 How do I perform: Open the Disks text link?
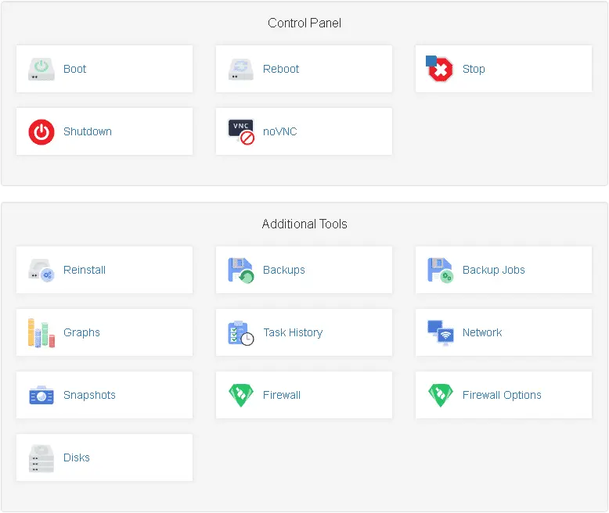pyautogui.click(x=77, y=458)
